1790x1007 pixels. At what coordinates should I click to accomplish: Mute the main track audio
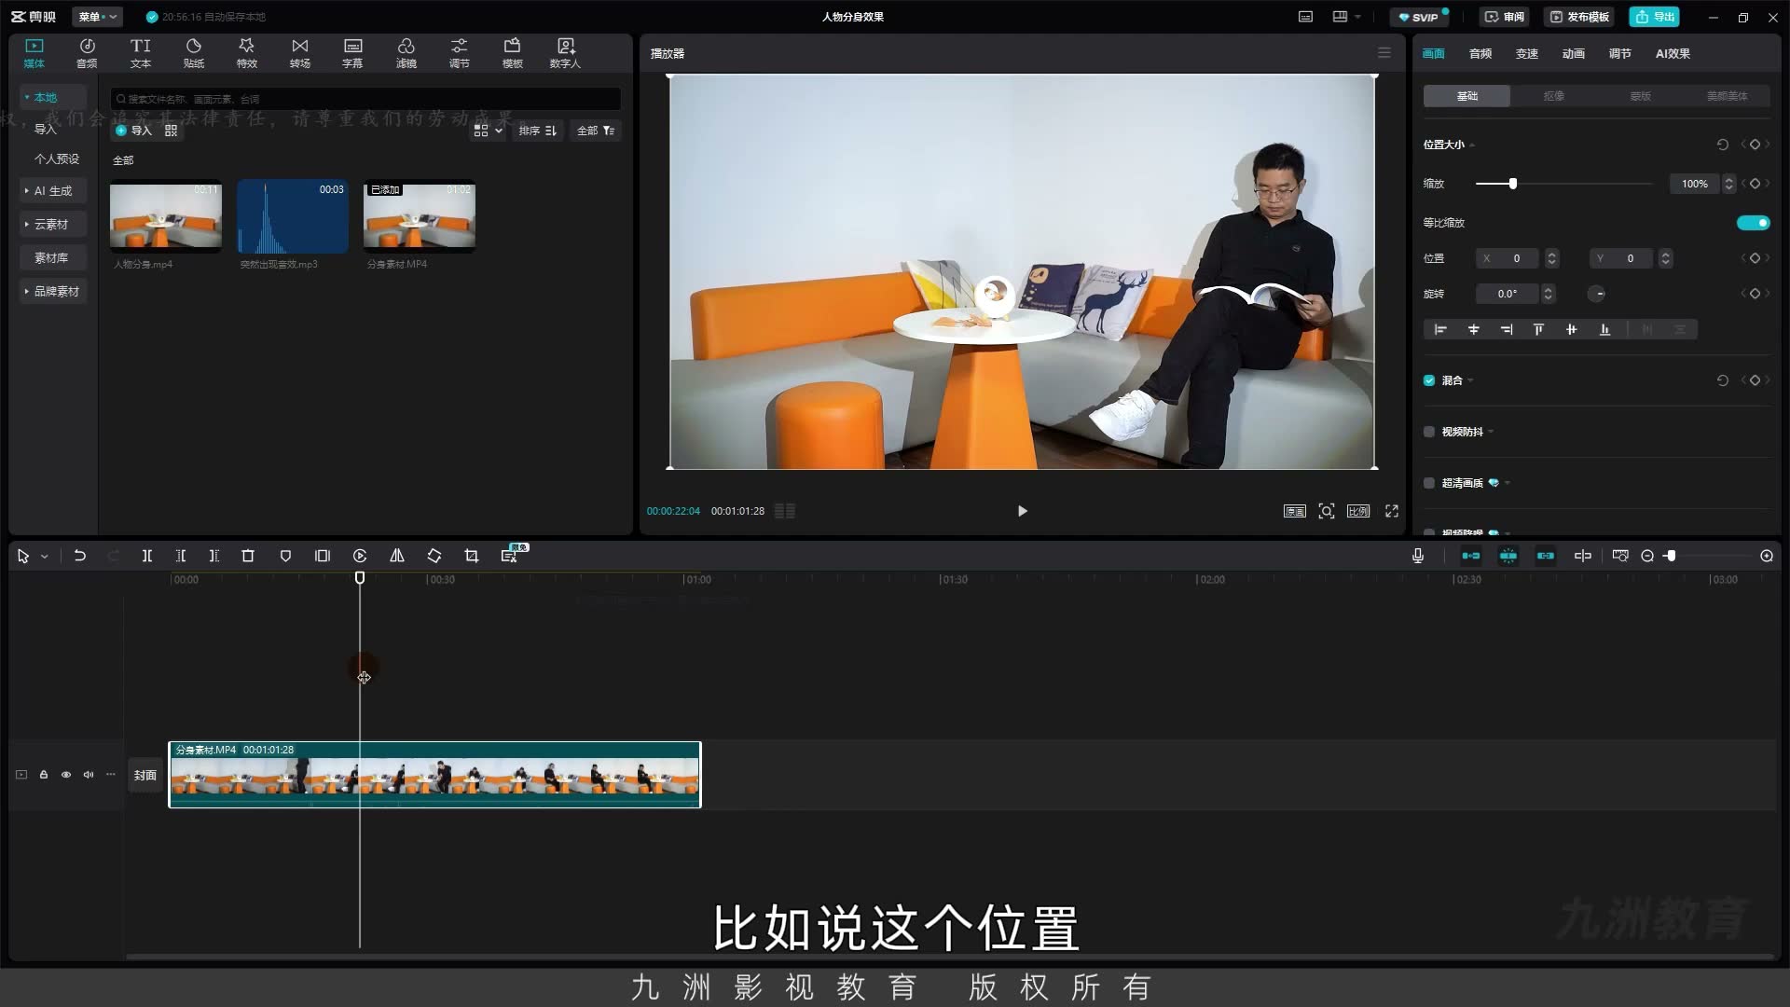tap(89, 775)
